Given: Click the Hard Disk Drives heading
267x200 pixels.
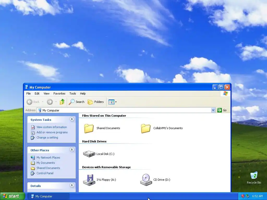Looking at the screenshot, I should pos(94,141).
